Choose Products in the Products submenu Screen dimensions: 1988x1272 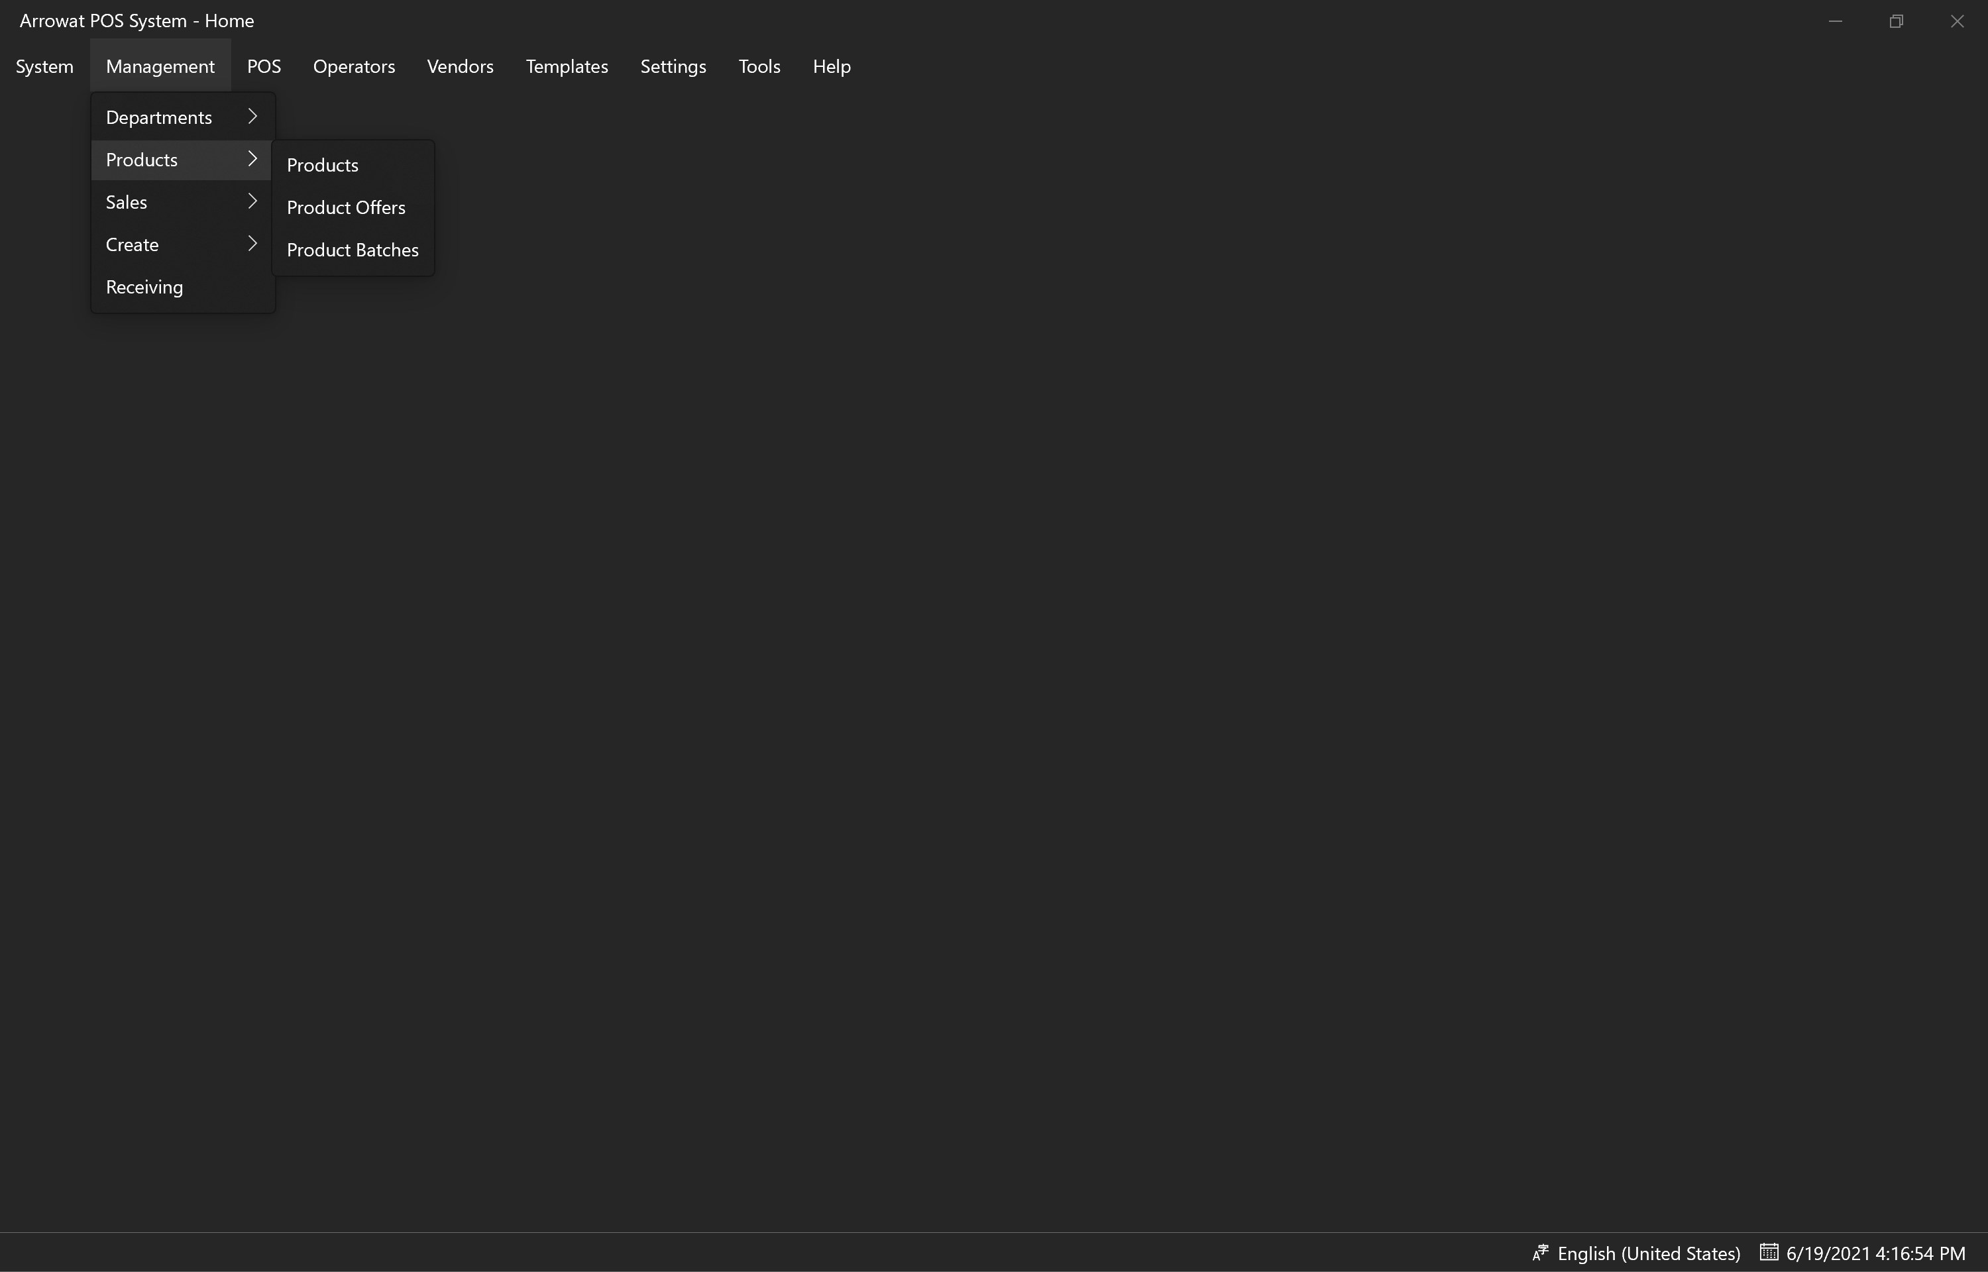click(x=322, y=165)
